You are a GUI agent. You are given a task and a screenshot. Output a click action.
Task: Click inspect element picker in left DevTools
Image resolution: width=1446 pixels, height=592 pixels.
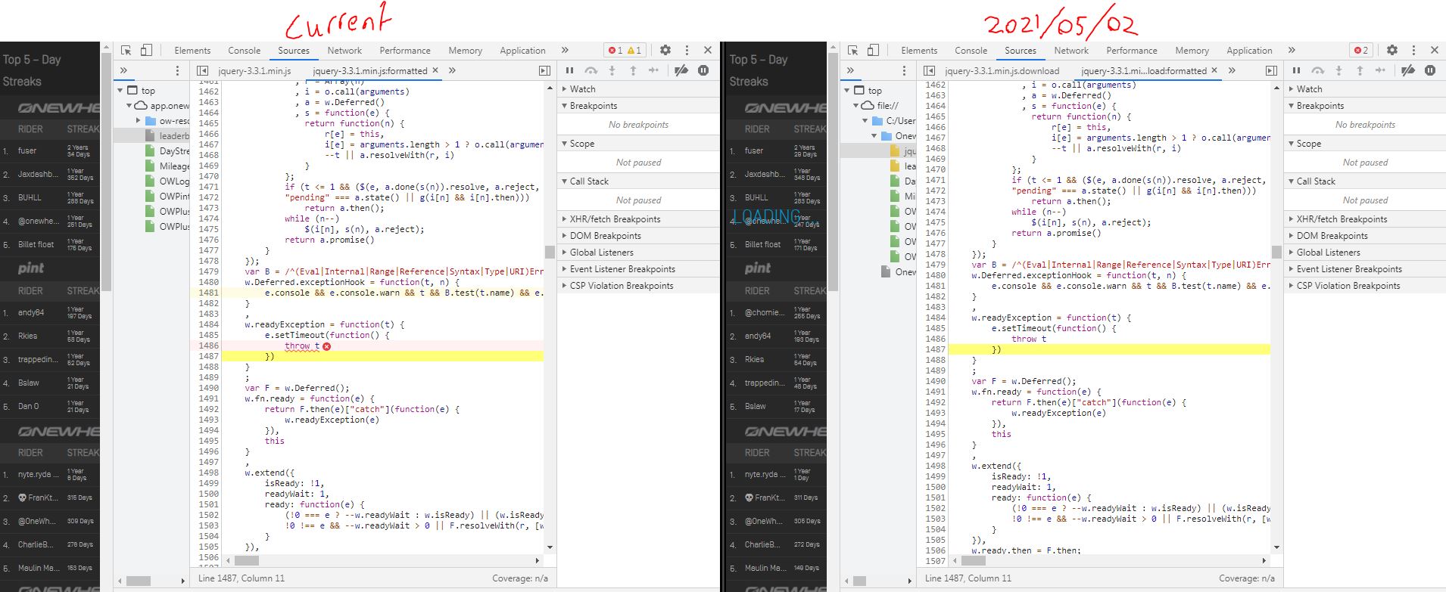[126, 50]
